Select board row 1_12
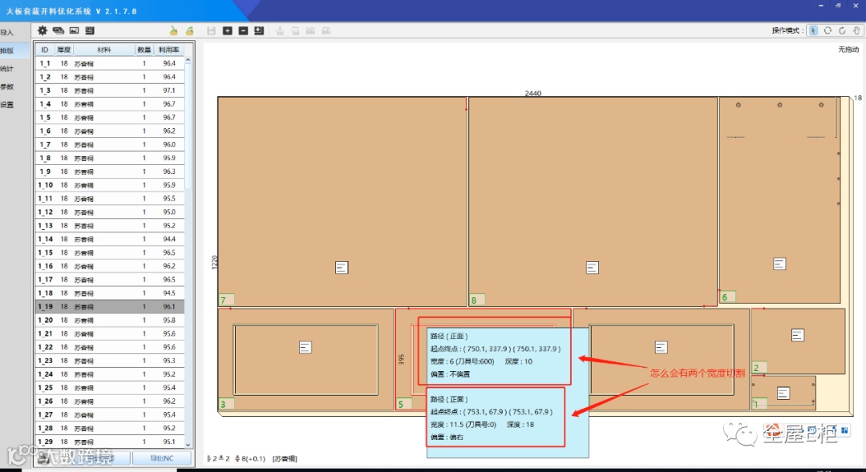 [x=109, y=212]
